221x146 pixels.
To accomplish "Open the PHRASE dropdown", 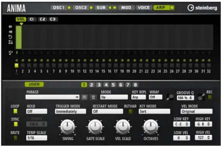I will pos(52,97).
